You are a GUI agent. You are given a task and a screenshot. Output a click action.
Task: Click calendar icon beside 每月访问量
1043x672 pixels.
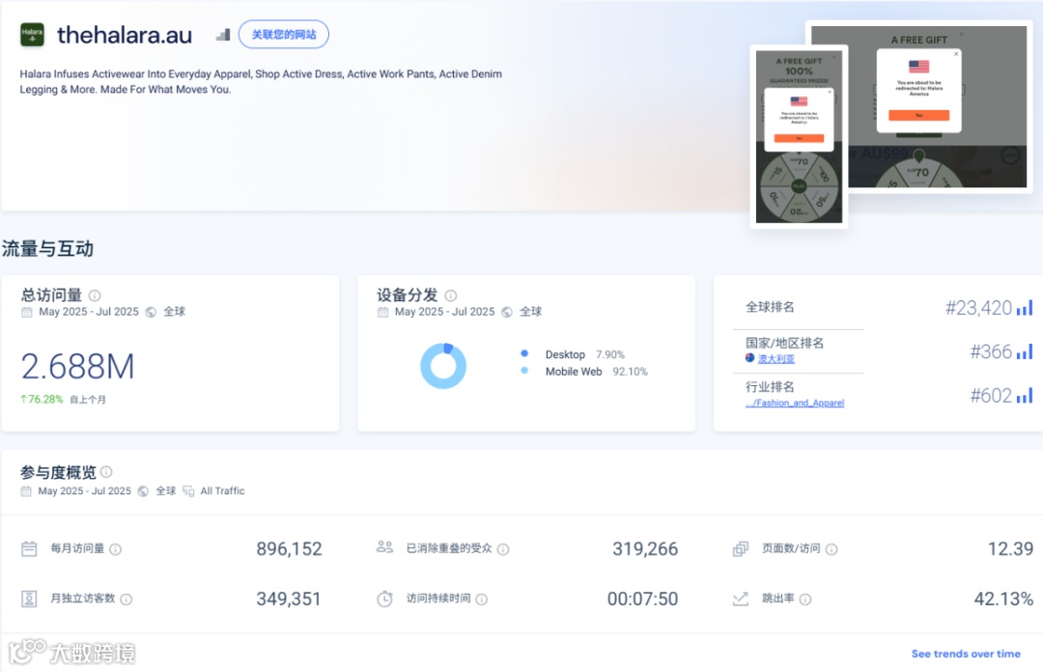click(29, 549)
